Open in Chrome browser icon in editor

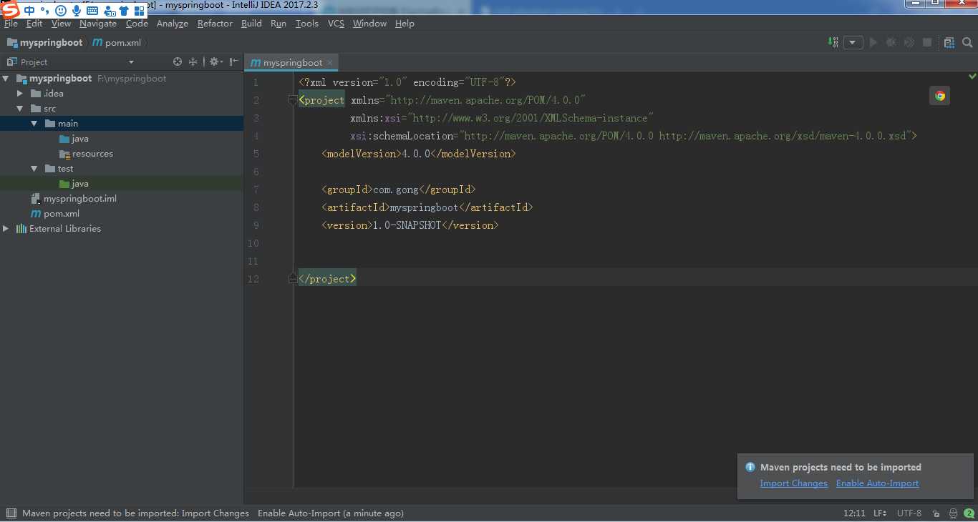tap(940, 96)
